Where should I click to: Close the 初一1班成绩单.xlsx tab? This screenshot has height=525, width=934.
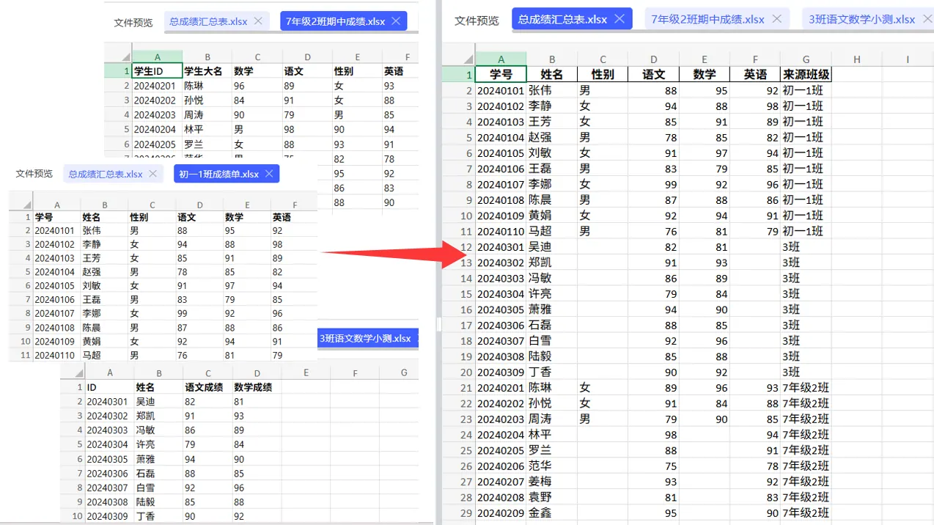click(x=269, y=174)
